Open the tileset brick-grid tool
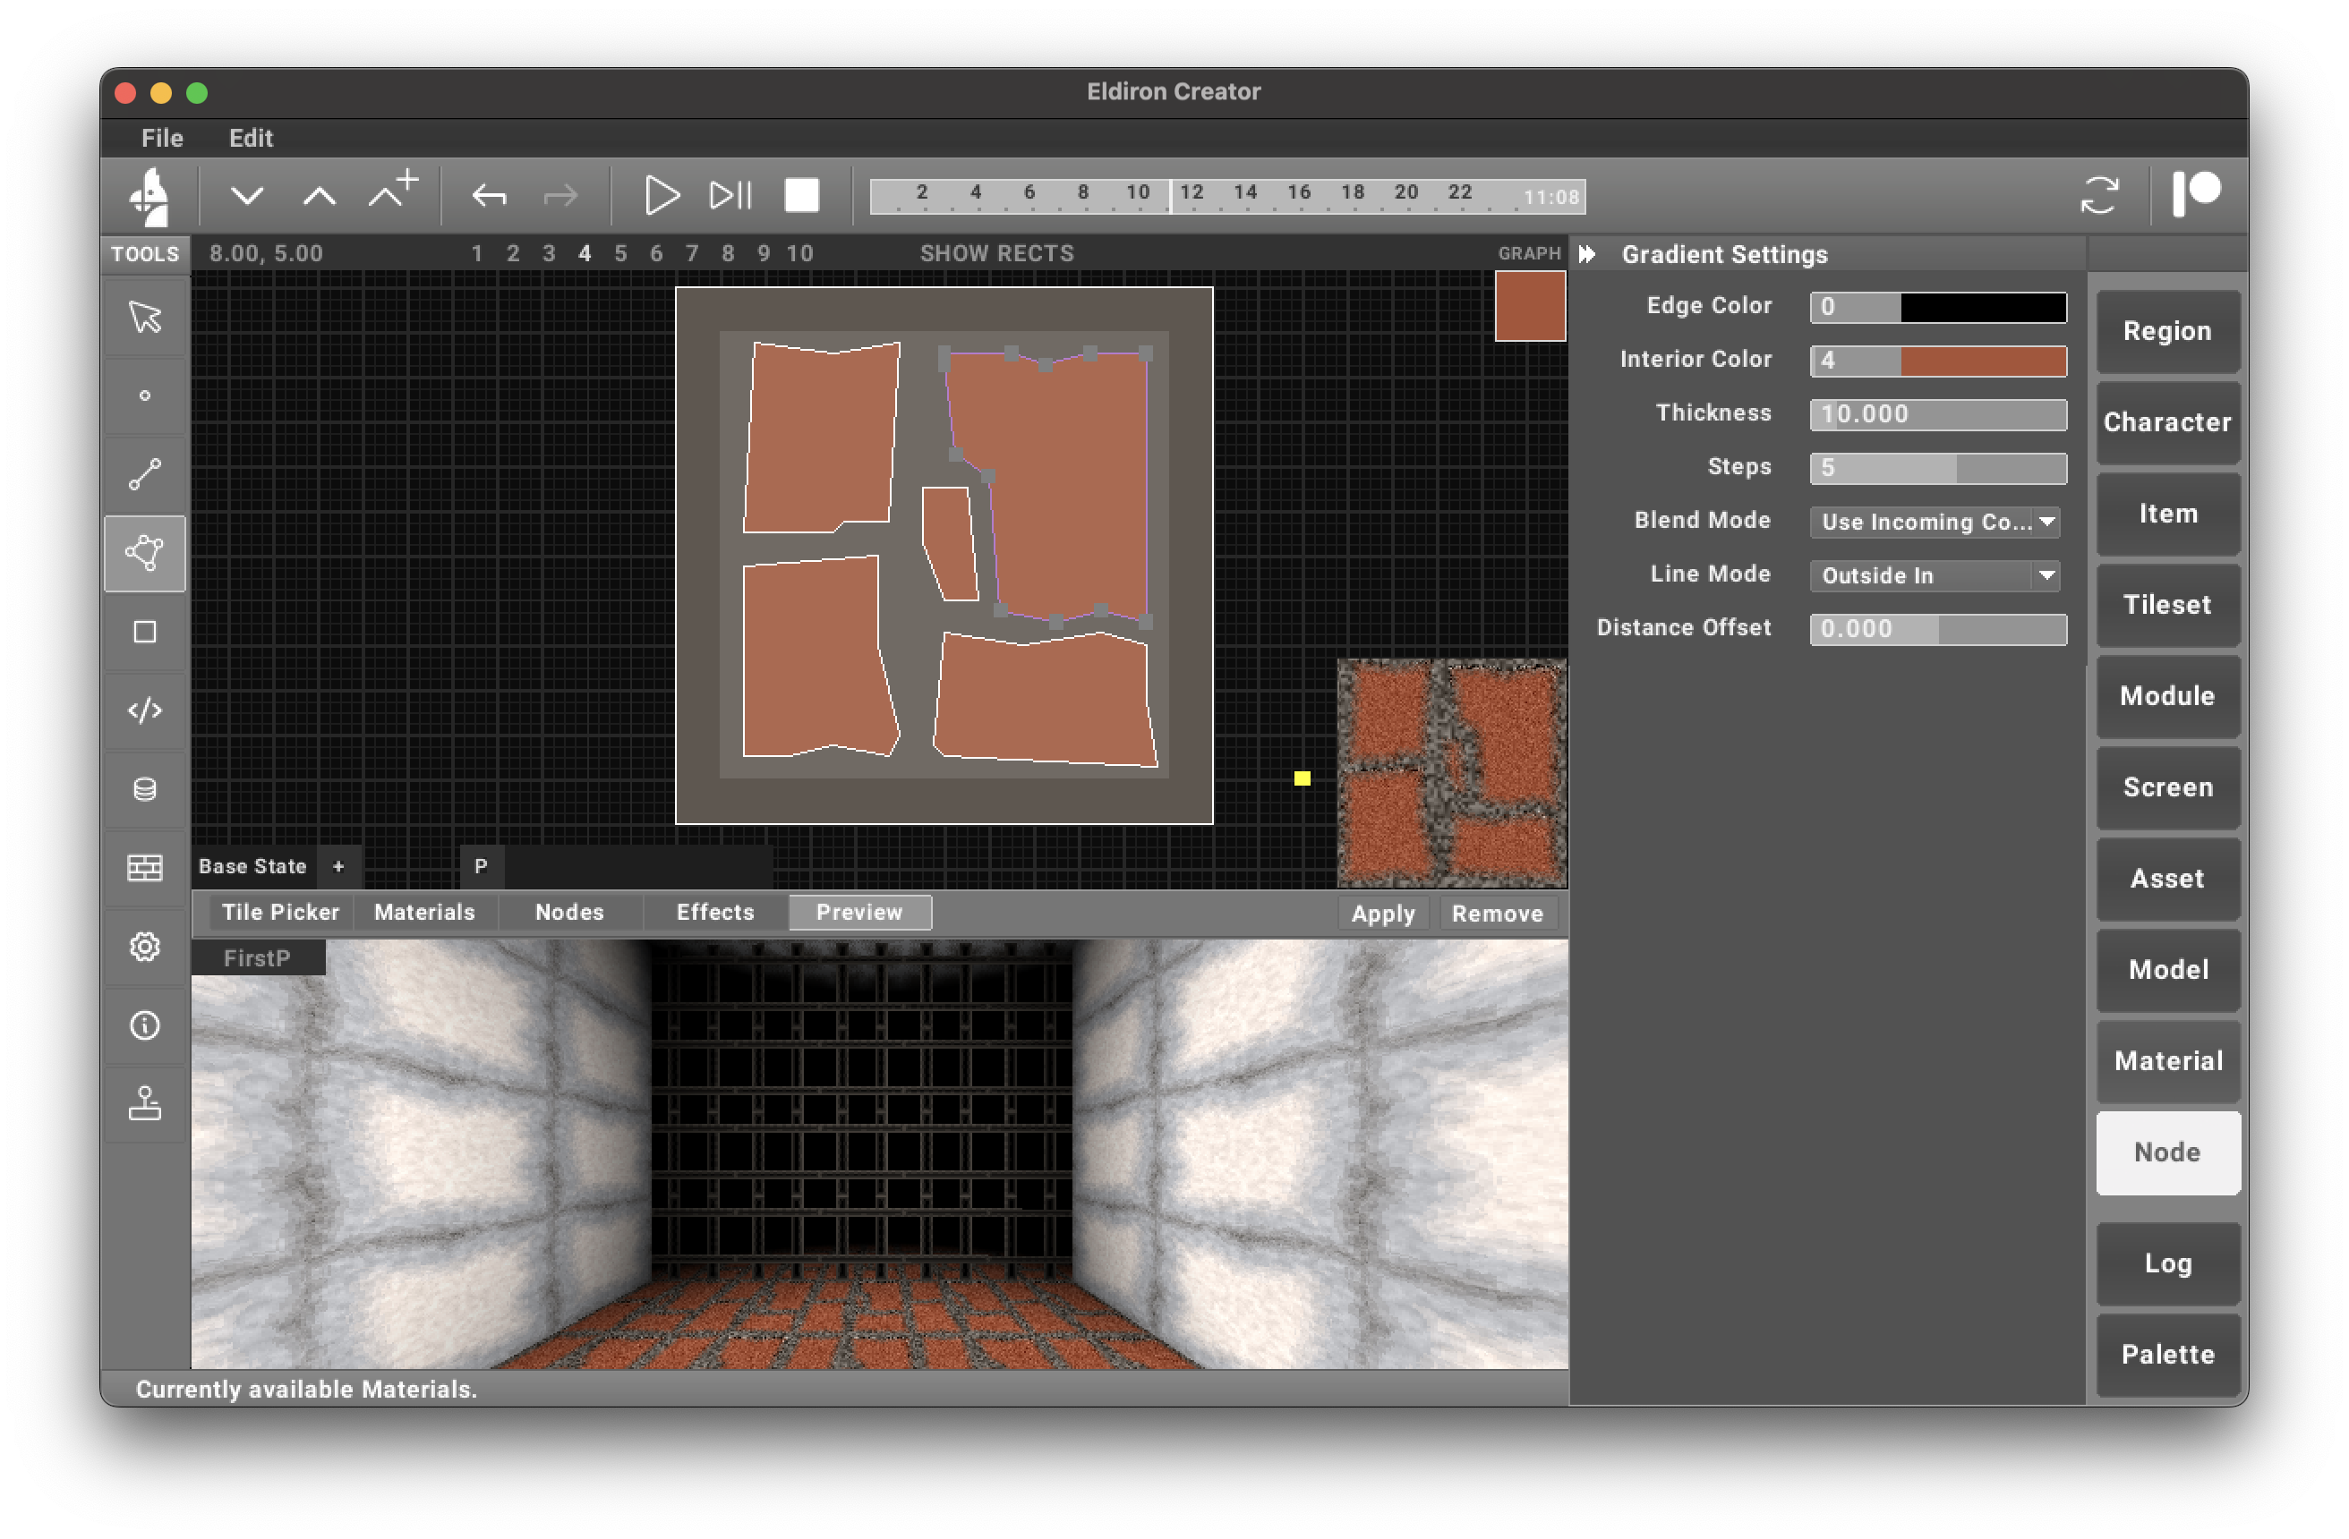 pyautogui.click(x=145, y=868)
